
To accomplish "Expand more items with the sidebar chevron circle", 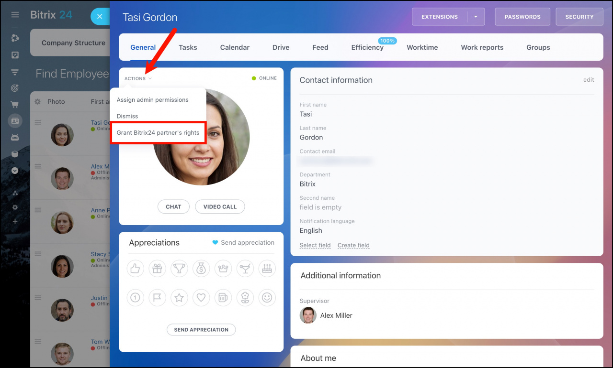I will [x=15, y=170].
